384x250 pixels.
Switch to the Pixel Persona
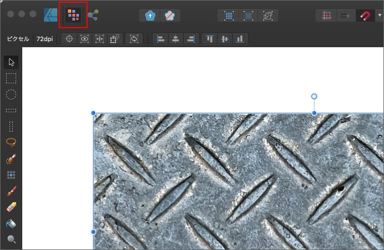73,15
